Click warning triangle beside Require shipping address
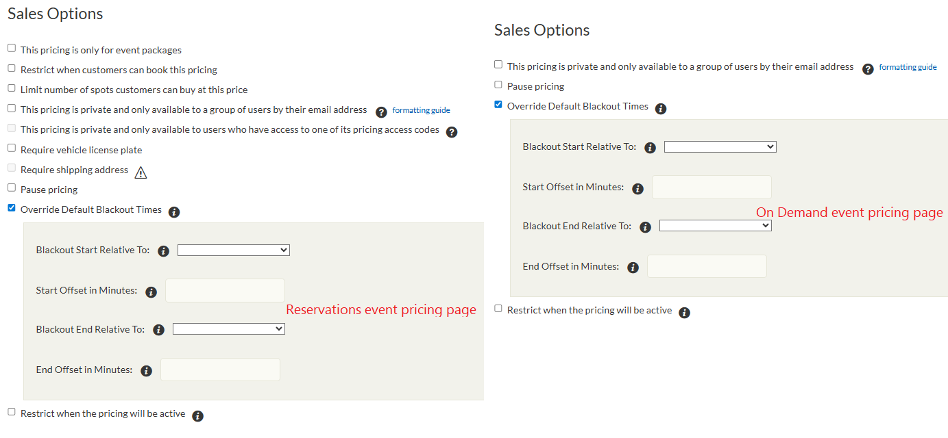Image resolution: width=948 pixels, height=438 pixels. tap(141, 172)
